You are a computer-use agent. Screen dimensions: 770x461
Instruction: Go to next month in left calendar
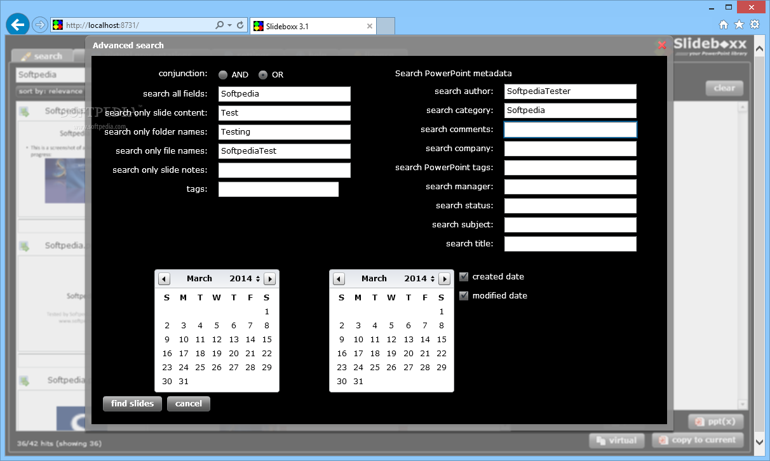[x=269, y=279]
